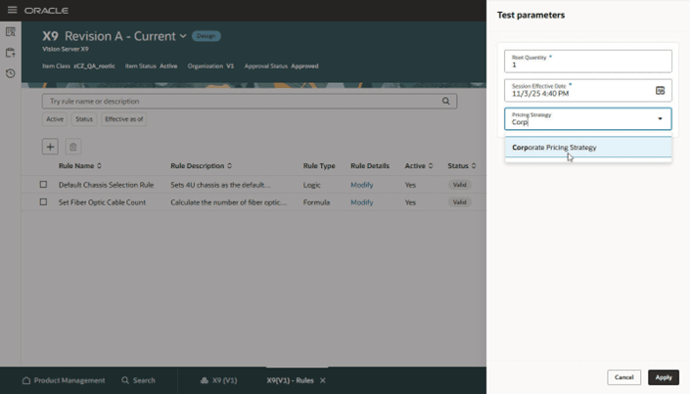Viewport: 690px width, 394px height.
Task: Click the delete trash icon
Action: click(73, 147)
